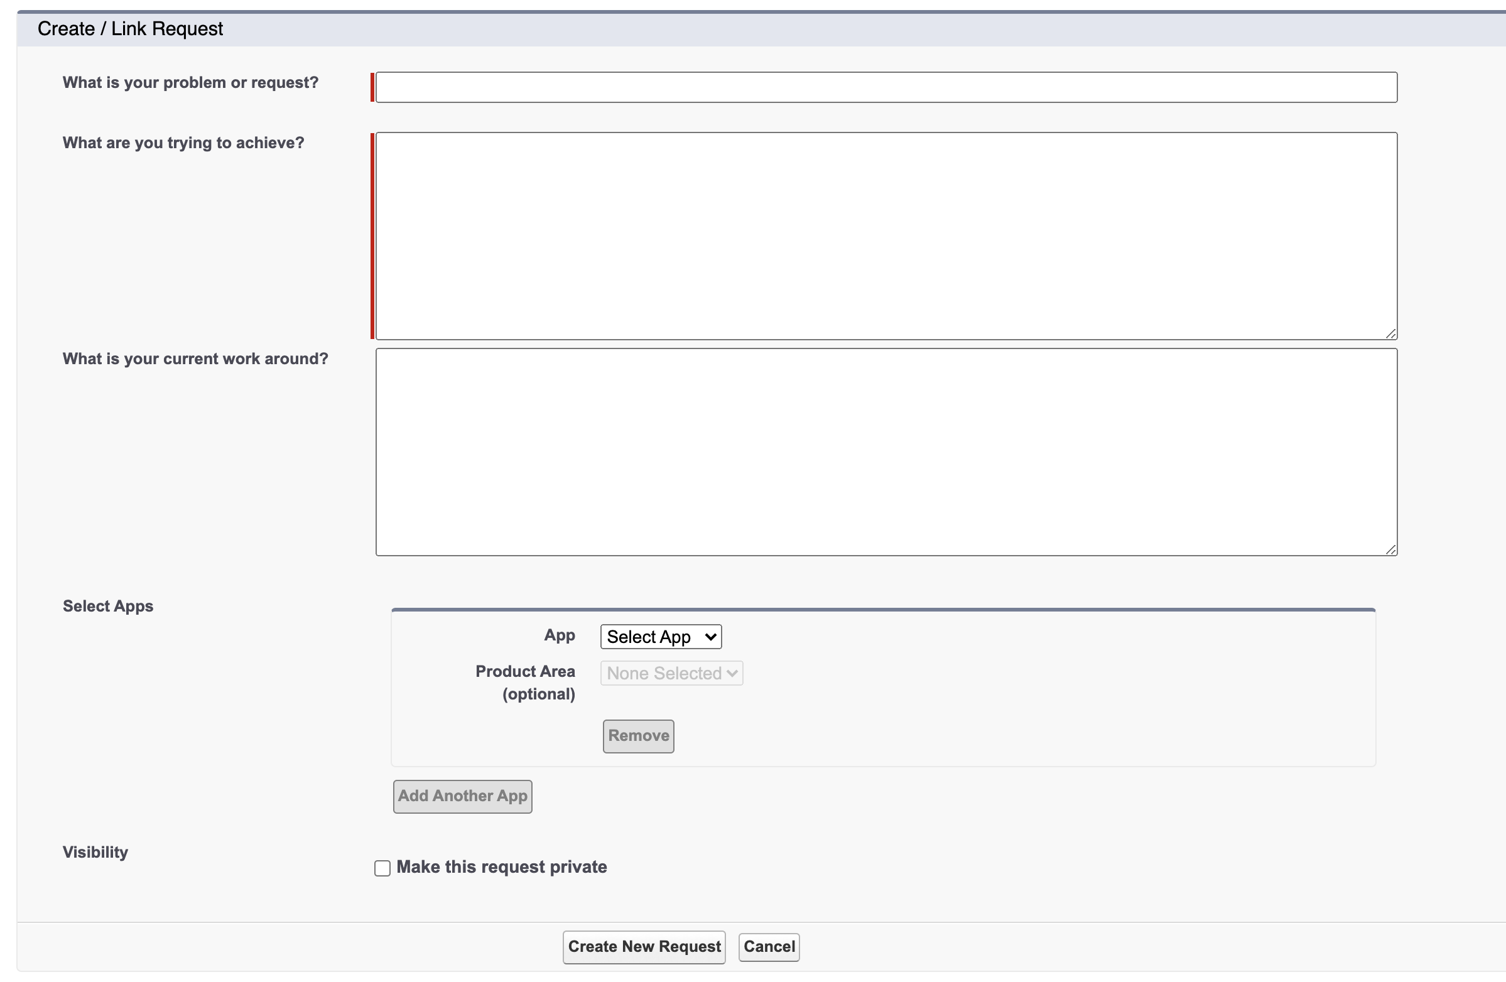The width and height of the screenshot is (1506, 982).
Task: Click 'What is your current work around?' label
Action: (195, 359)
